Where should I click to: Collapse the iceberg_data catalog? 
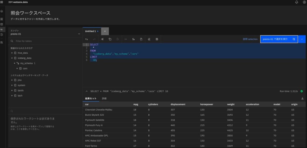pyautogui.click(x=12, y=58)
